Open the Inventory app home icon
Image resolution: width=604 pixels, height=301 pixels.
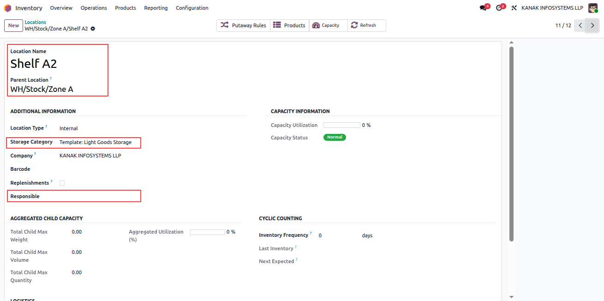[x=8, y=8]
